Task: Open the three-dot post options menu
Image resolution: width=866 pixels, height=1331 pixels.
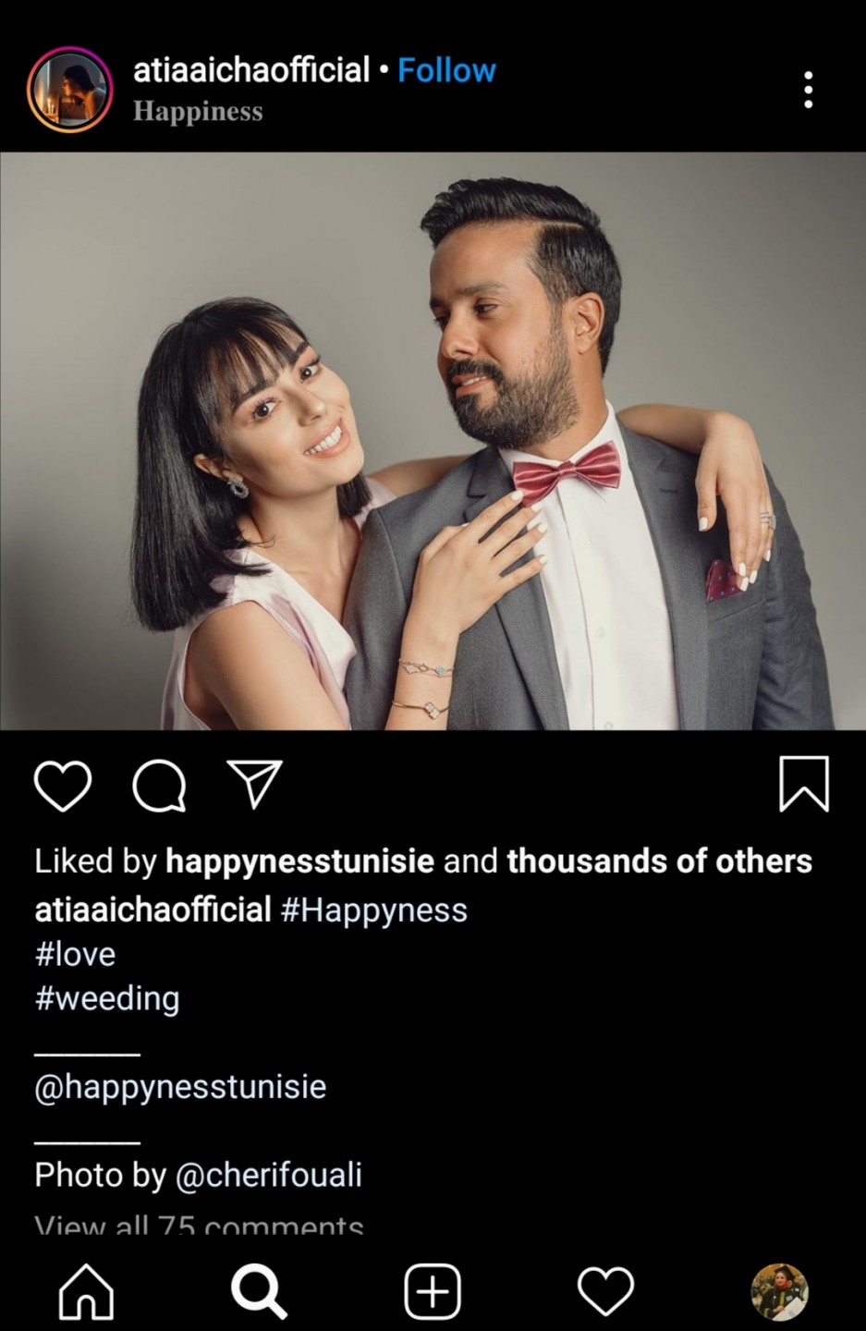Action: point(809,90)
